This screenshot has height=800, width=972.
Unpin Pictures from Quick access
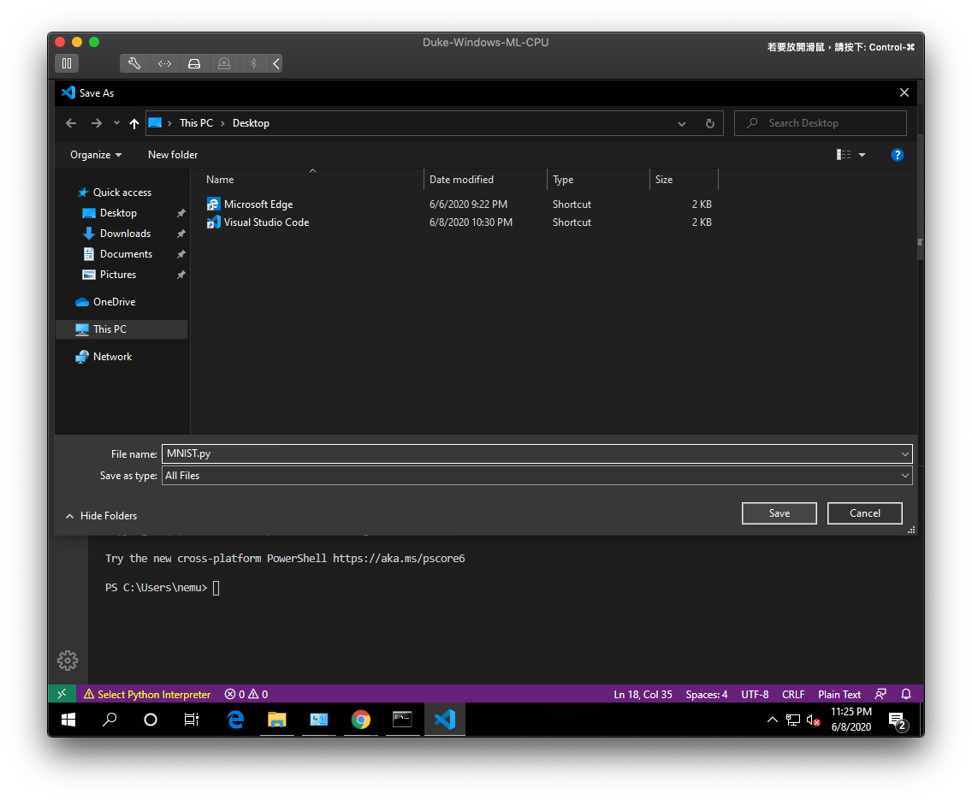[180, 274]
